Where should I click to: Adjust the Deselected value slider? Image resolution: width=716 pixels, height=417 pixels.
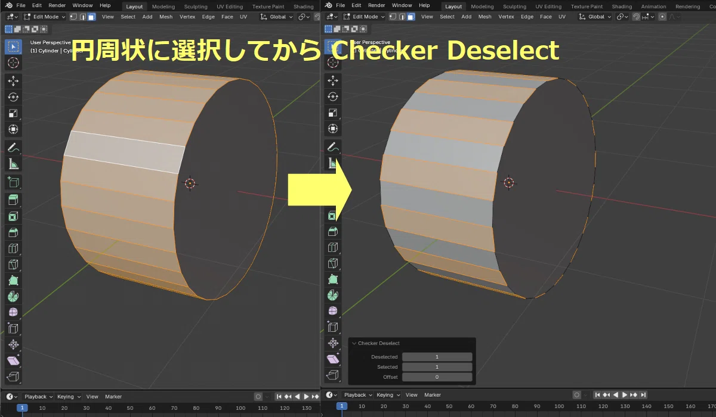pos(437,357)
